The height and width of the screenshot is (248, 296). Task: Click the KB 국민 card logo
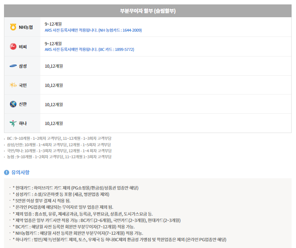tap(13, 85)
